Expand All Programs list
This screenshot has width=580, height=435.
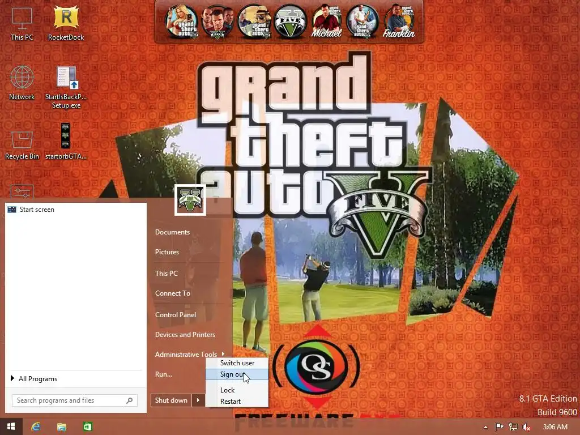(x=75, y=378)
